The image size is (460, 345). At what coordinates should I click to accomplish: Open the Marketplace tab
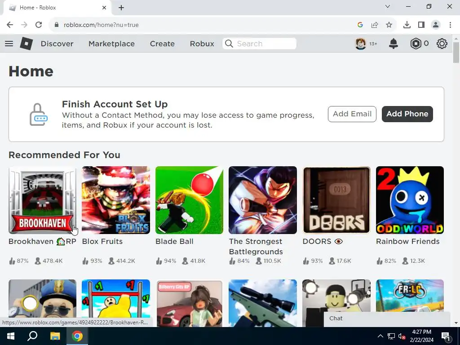tap(111, 44)
